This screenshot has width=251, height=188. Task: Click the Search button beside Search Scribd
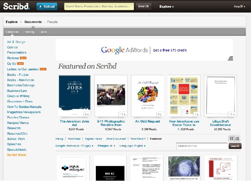click(235, 146)
